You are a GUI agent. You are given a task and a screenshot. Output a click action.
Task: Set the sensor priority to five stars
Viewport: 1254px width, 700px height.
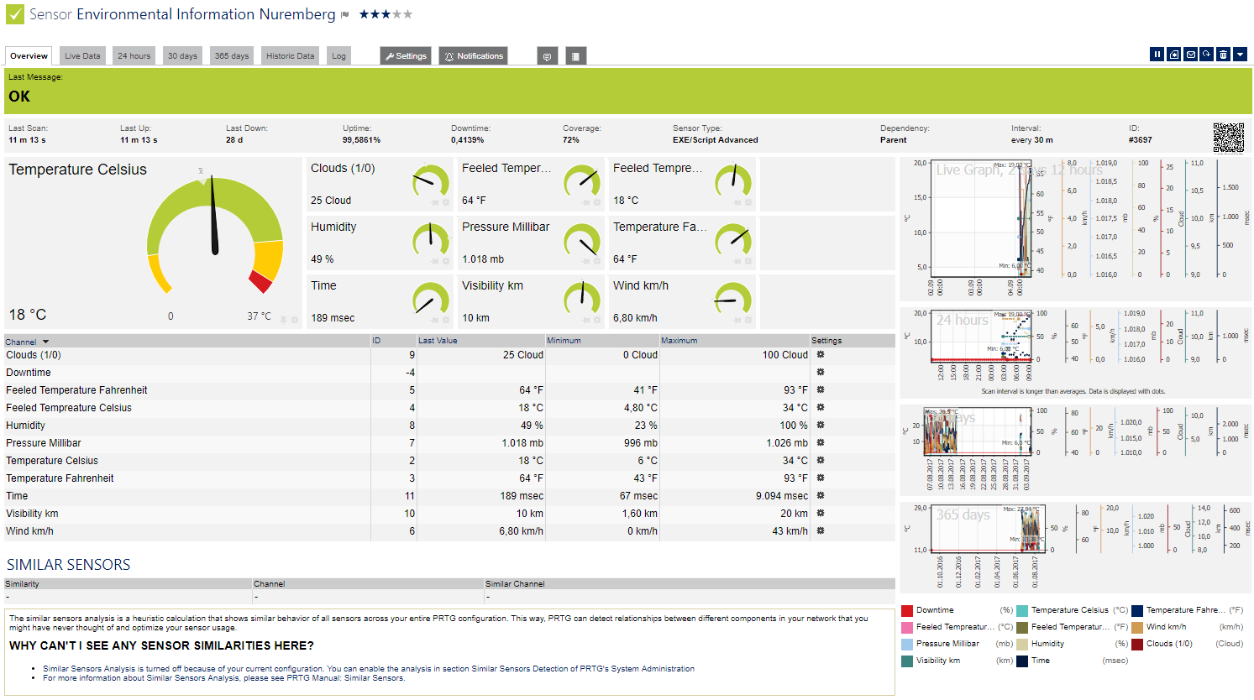[408, 14]
